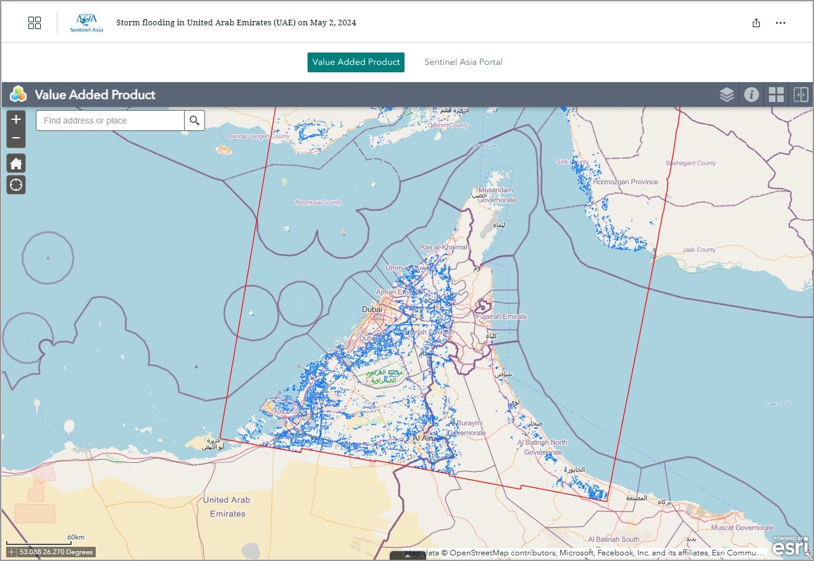
Task: Click the Sentinel Asia logo
Action: point(86,23)
